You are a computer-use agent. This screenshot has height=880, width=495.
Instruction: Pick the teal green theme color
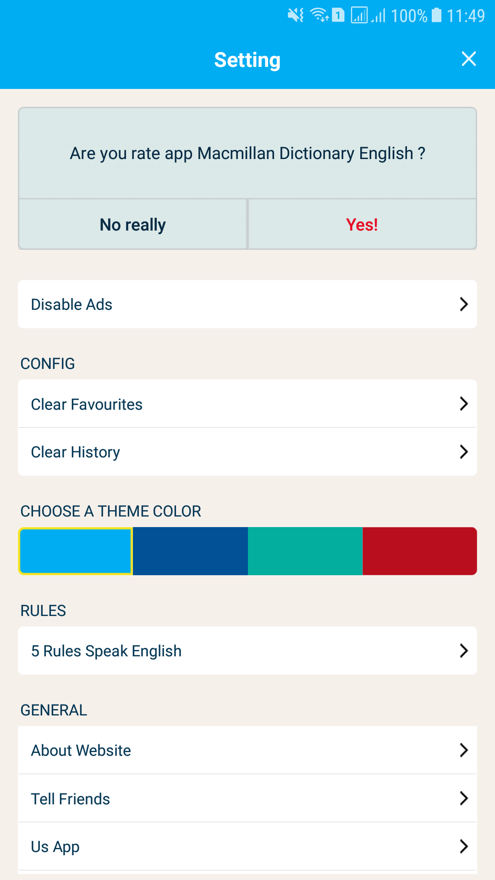coord(305,551)
